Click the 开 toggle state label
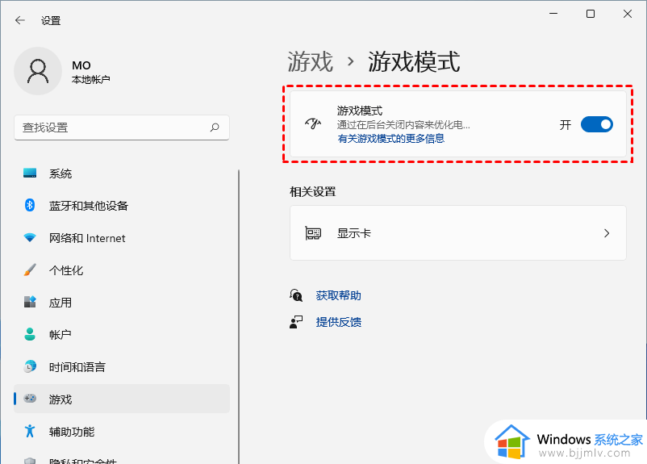 pos(566,124)
